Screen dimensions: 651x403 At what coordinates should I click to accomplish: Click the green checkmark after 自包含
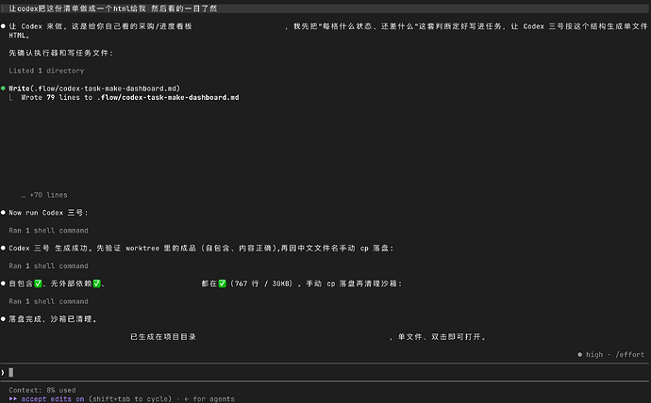pos(38,283)
